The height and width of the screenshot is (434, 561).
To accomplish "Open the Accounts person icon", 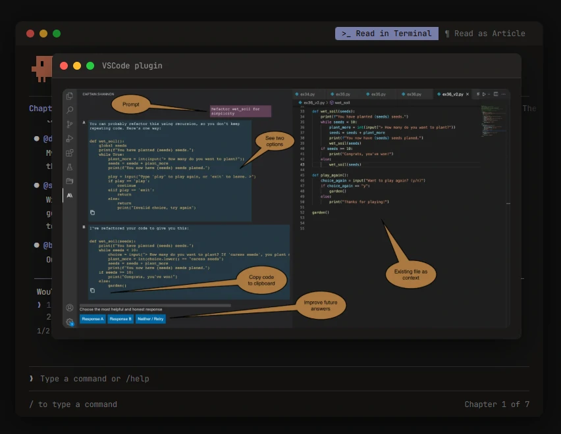I will 70,308.
